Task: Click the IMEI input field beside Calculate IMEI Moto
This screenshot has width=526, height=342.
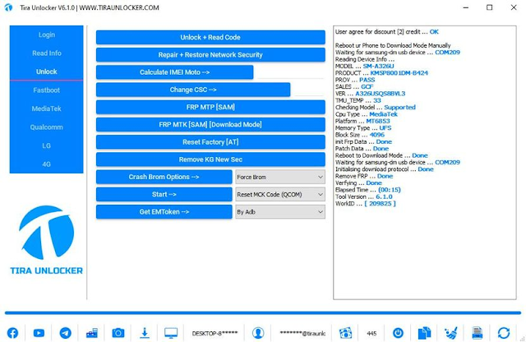Action: pyautogui.click(x=290, y=72)
